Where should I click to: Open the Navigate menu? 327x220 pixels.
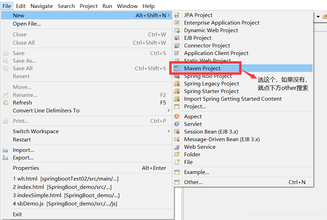(42, 6)
